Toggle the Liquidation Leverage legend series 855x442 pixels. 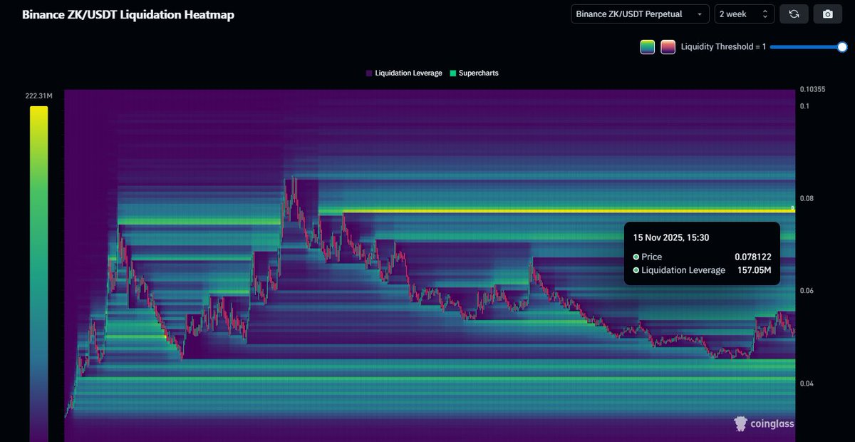tap(404, 73)
